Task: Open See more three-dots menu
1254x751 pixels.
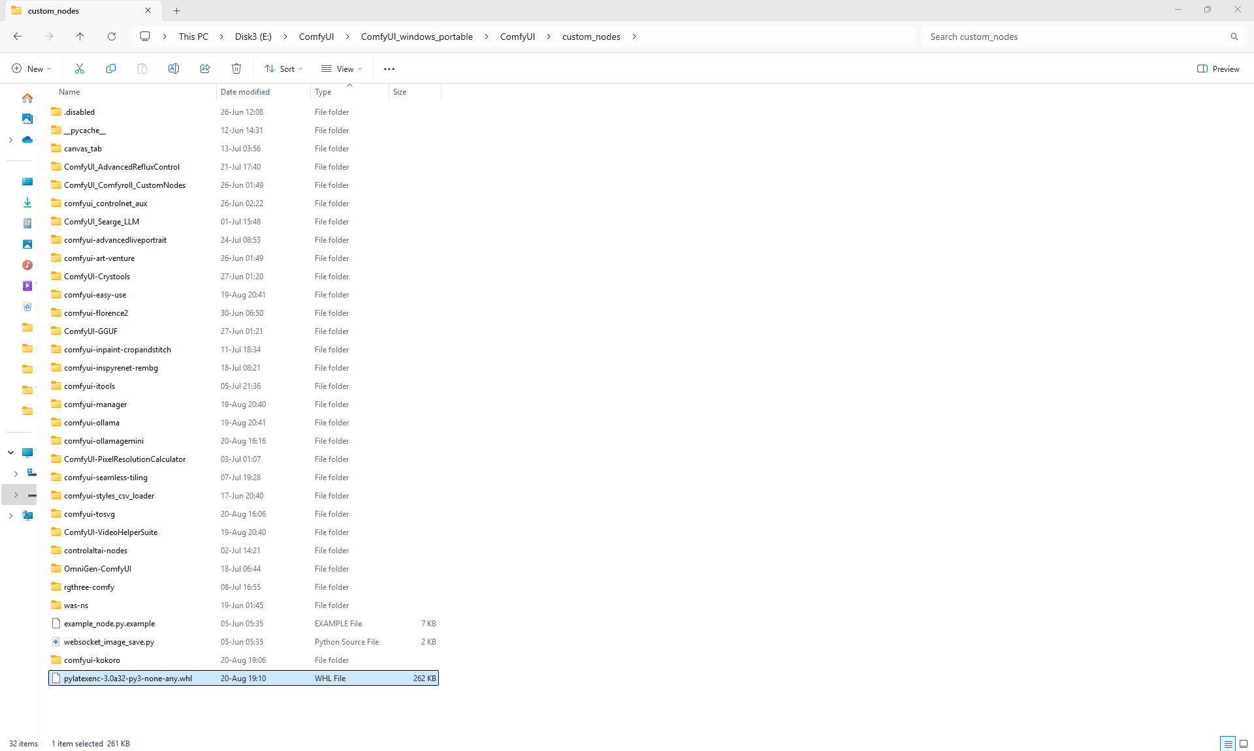Action: pos(389,69)
